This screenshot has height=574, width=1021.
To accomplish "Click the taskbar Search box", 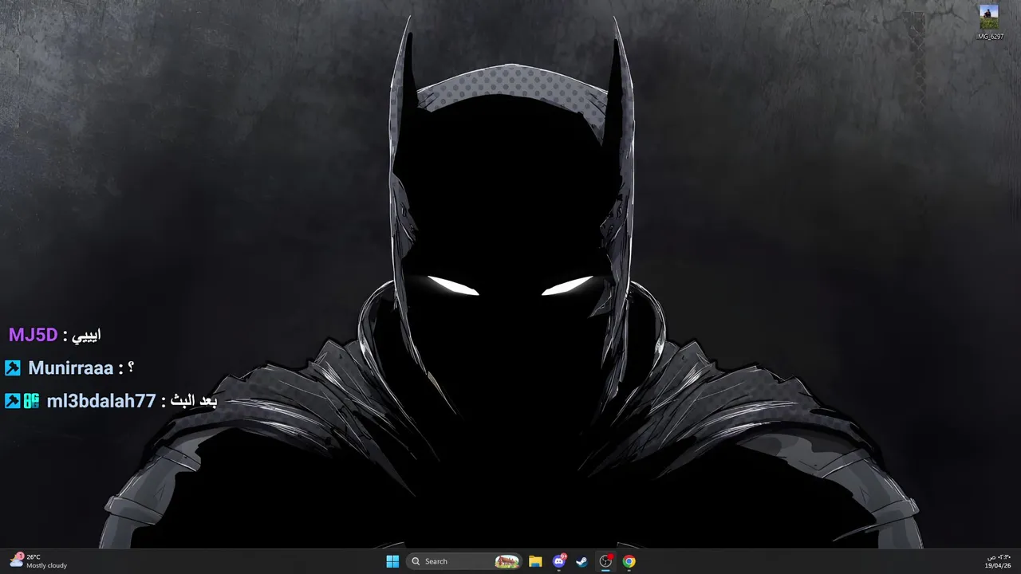I will (x=464, y=561).
